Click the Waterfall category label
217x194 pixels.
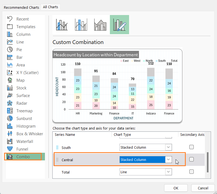tap(25, 142)
